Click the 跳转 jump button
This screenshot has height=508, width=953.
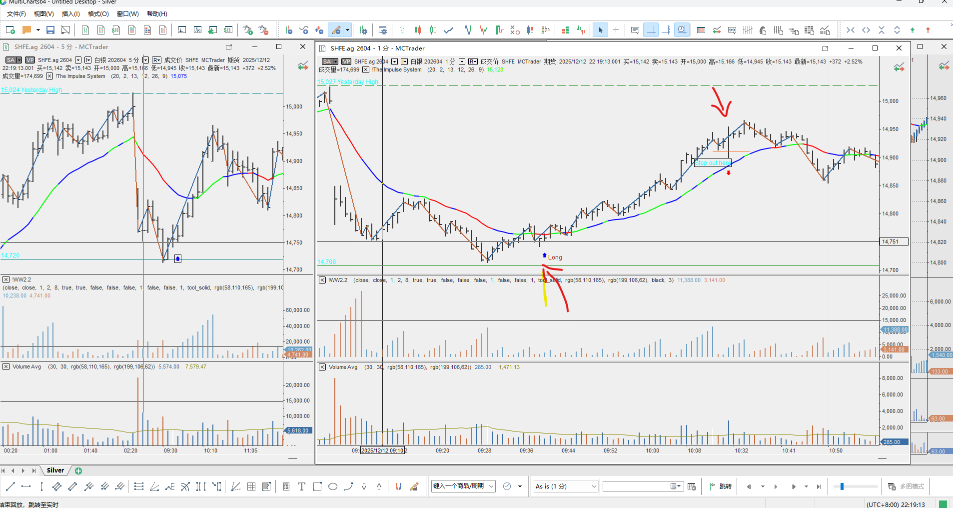pos(721,486)
